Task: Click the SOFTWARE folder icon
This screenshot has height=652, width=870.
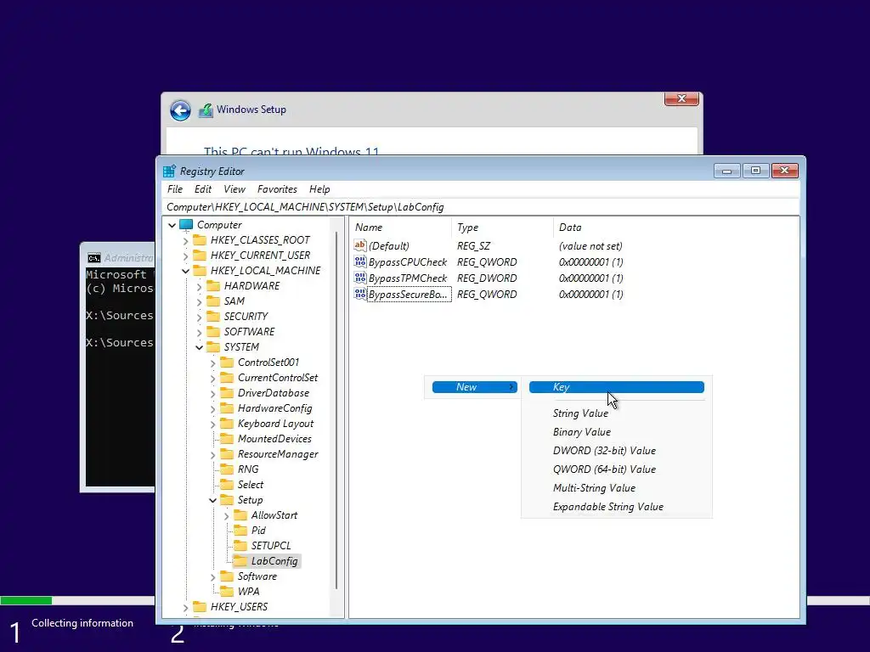Action: click(x=213, y=332)
